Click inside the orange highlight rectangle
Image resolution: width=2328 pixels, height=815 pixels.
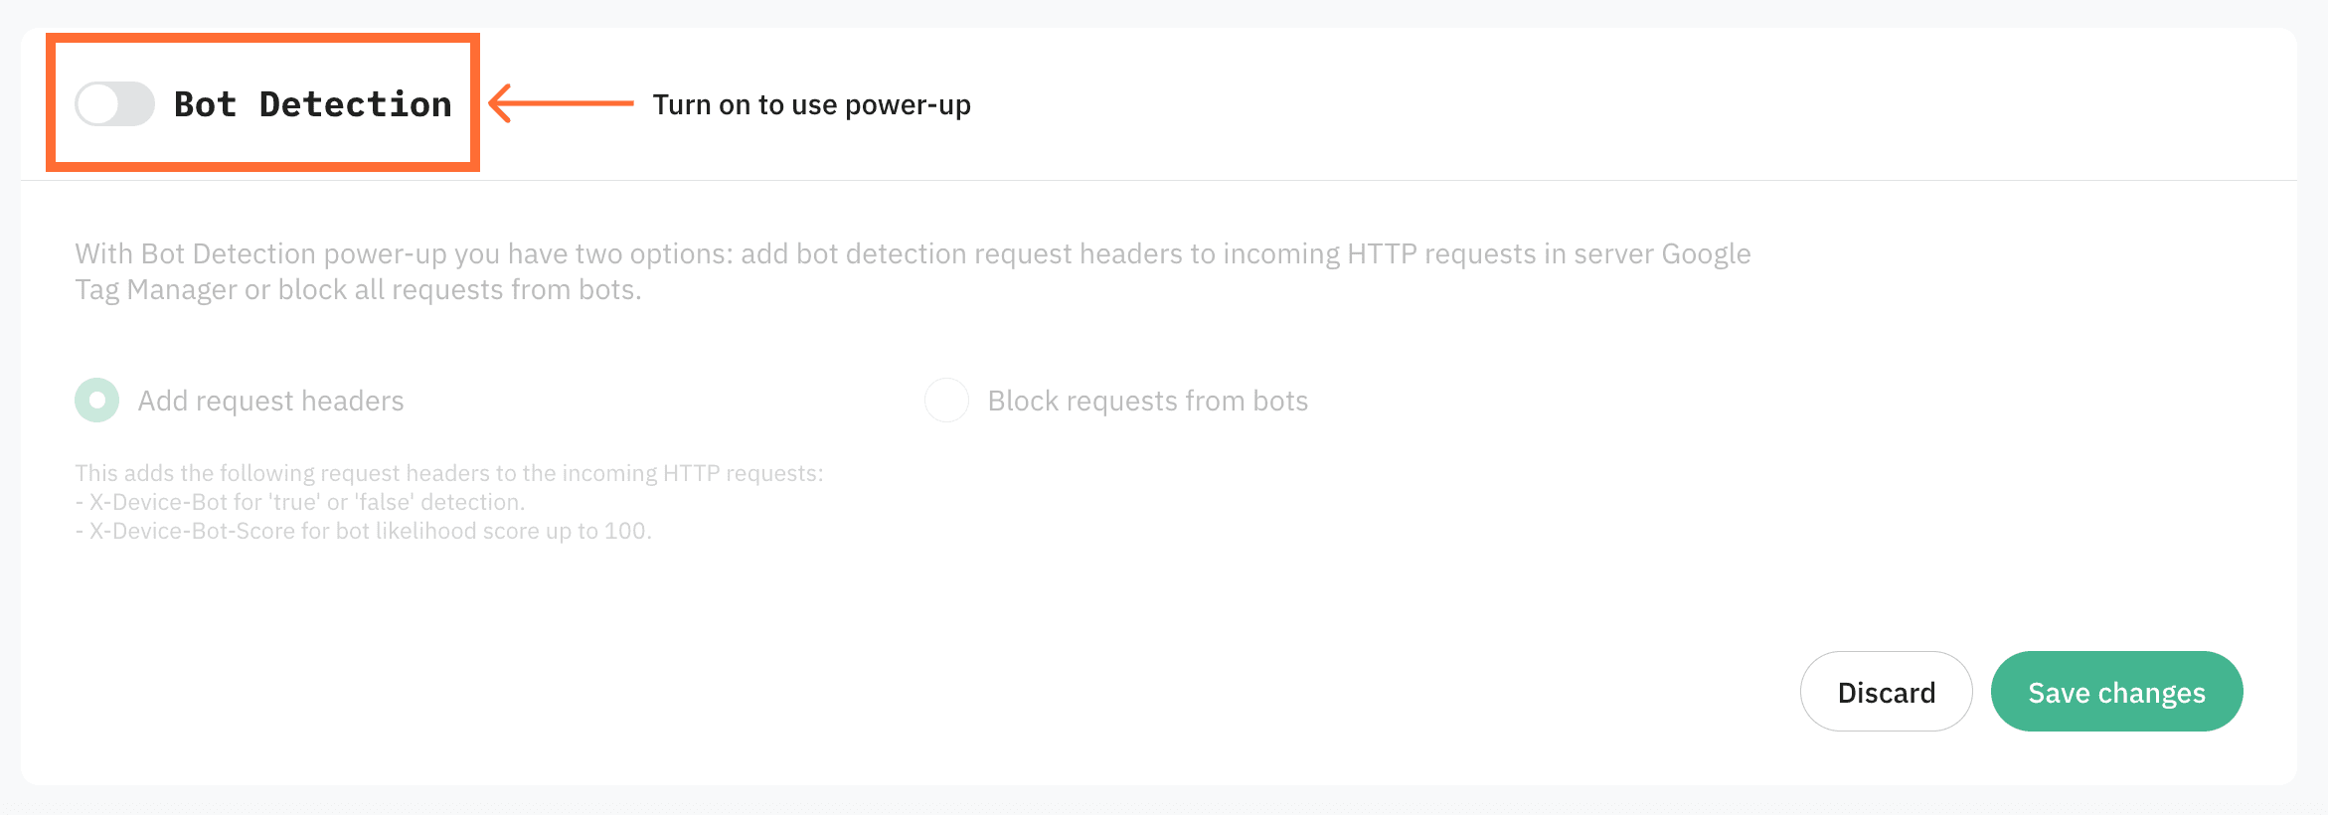point(263,103)
